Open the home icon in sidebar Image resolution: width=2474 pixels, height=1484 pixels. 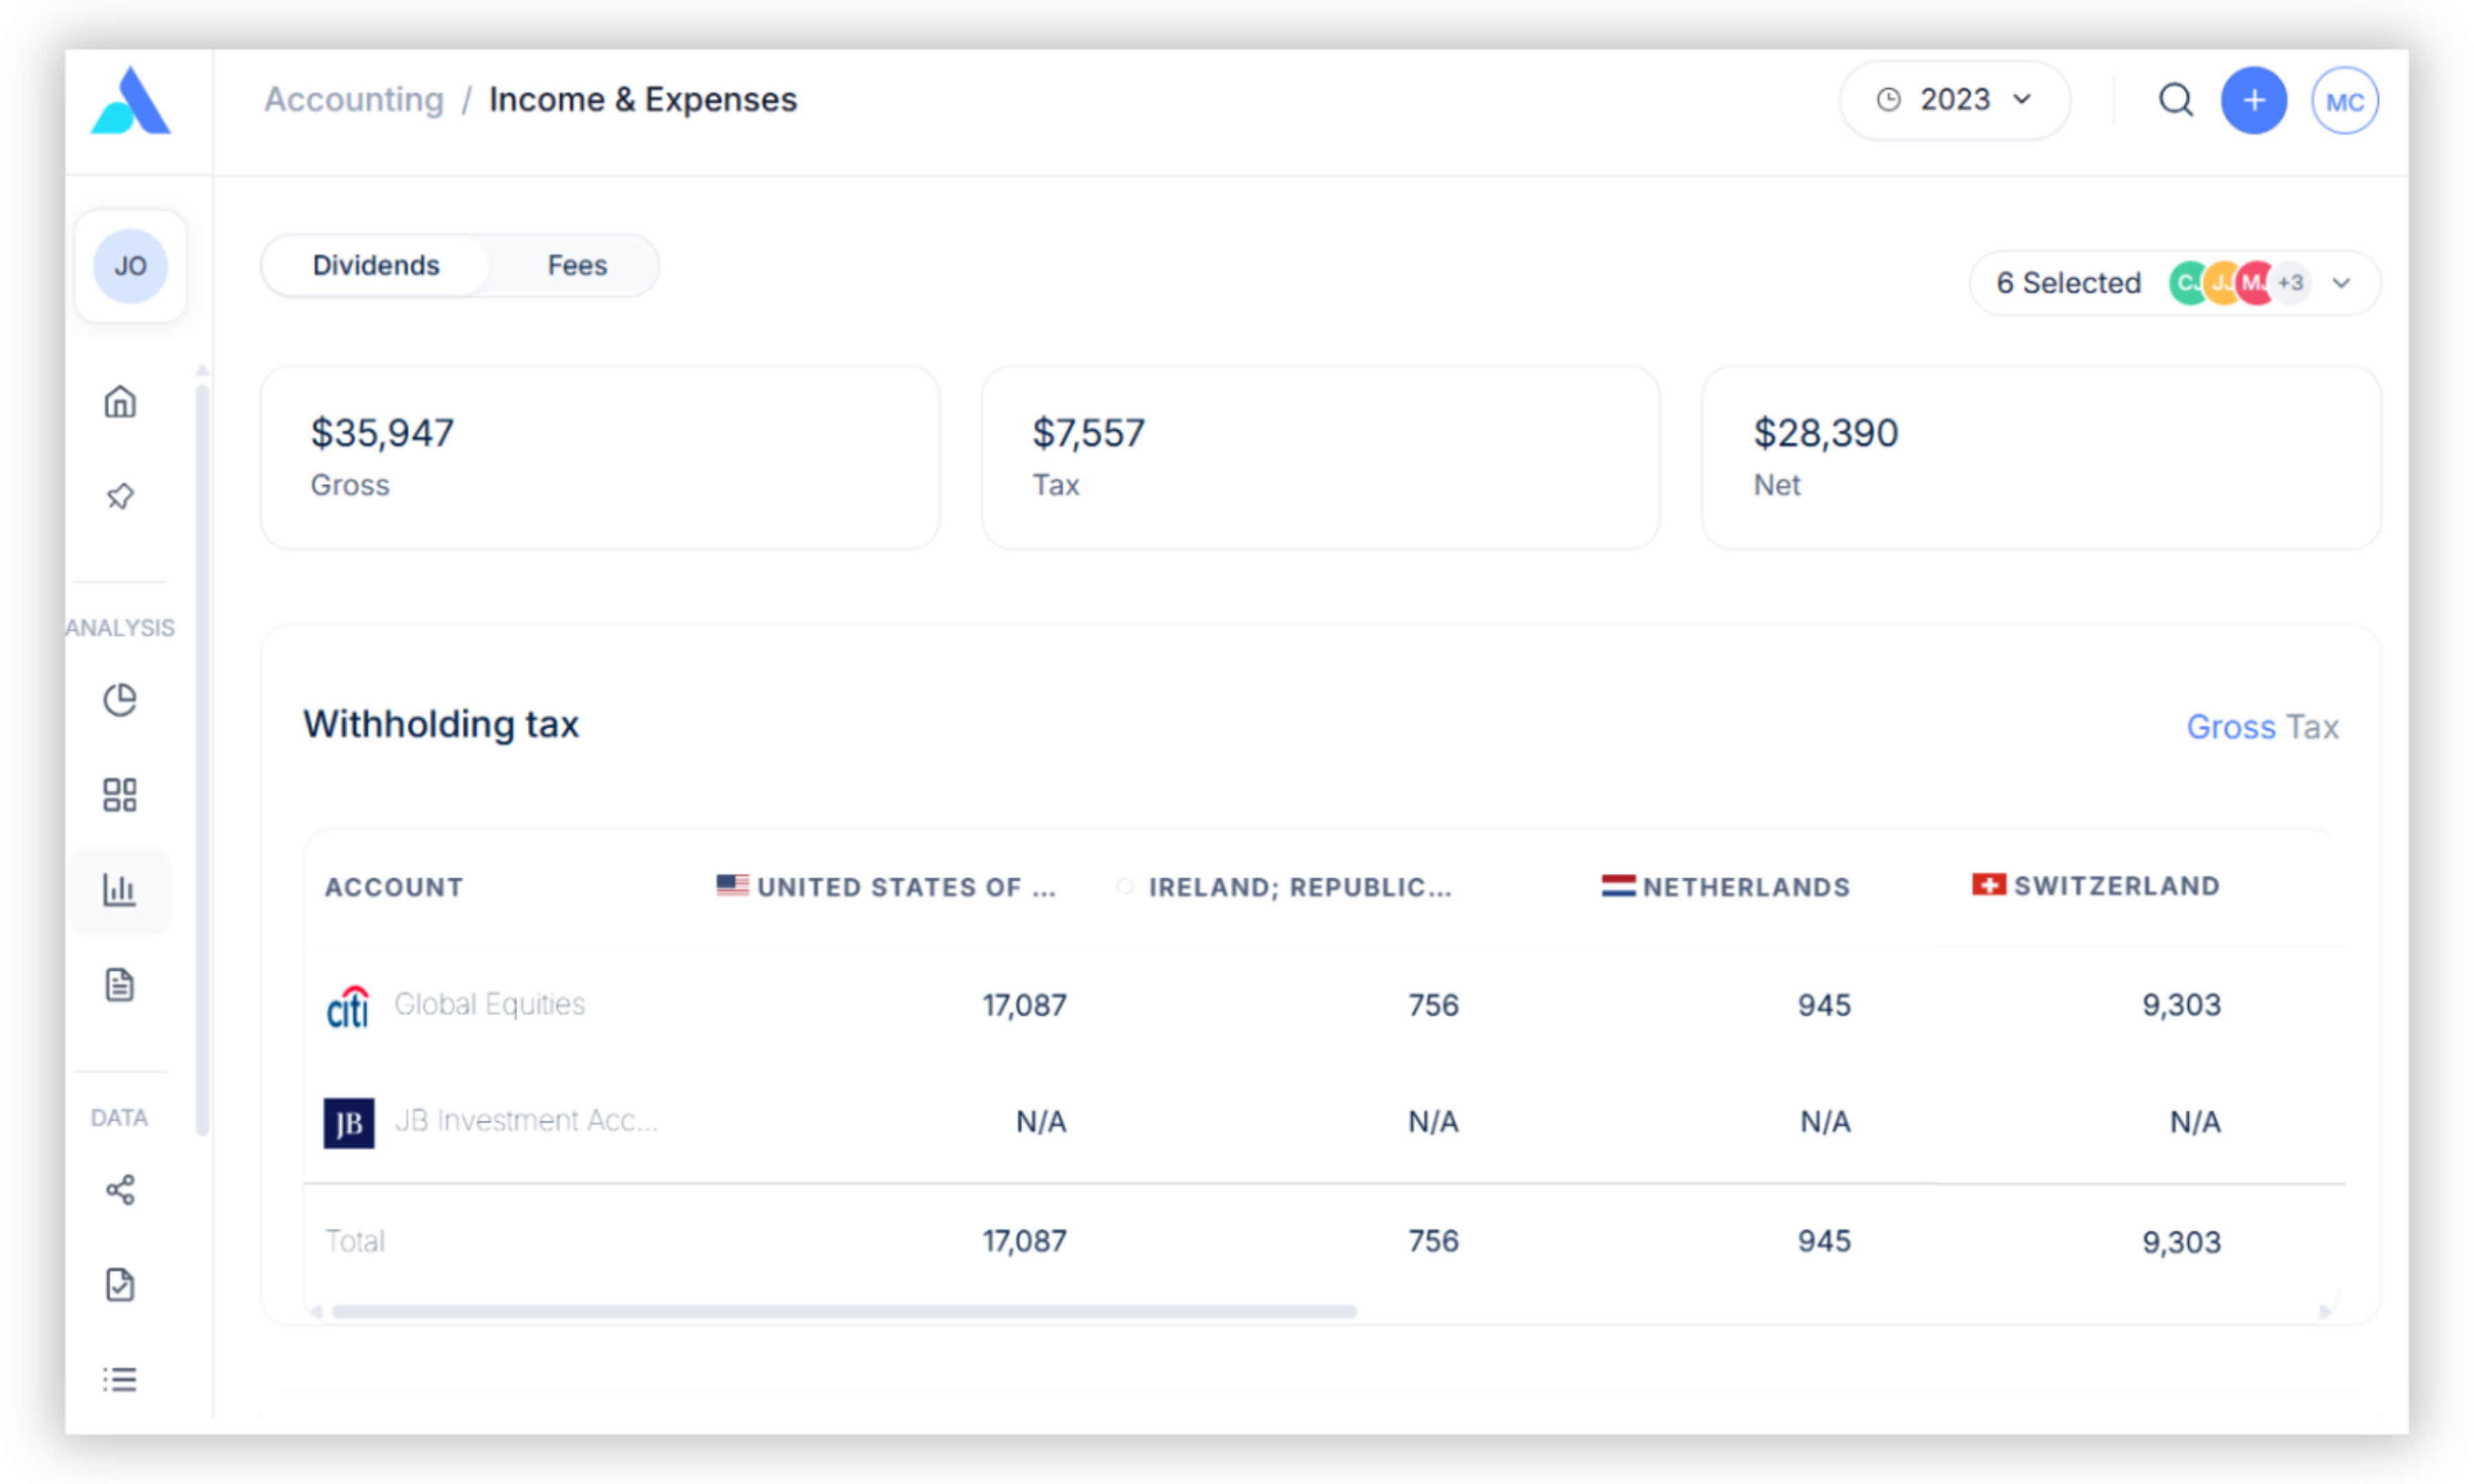[120, 401]
